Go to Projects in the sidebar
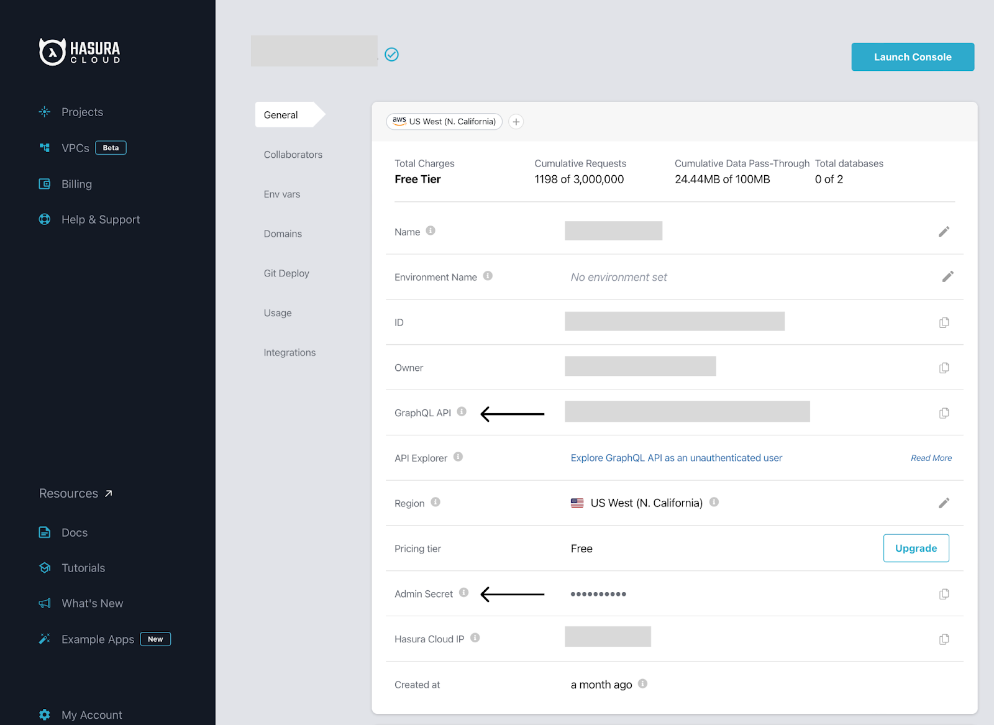994x725 pixels. [x=82, y=112]
